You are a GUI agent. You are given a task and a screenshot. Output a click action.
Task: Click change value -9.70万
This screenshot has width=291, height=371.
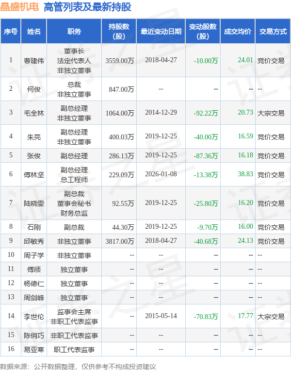pos(207,227)
